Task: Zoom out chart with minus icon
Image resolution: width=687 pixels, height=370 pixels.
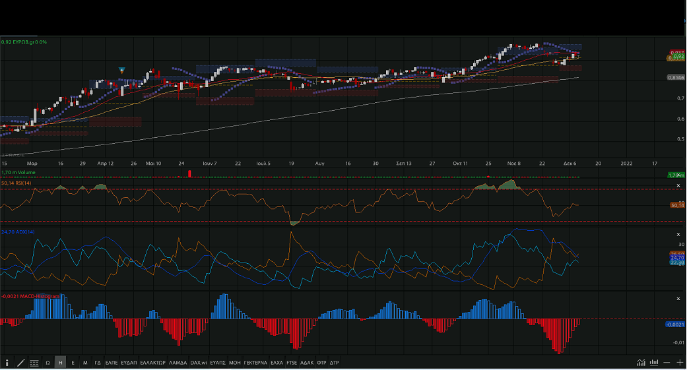Action: coord(667,363)
